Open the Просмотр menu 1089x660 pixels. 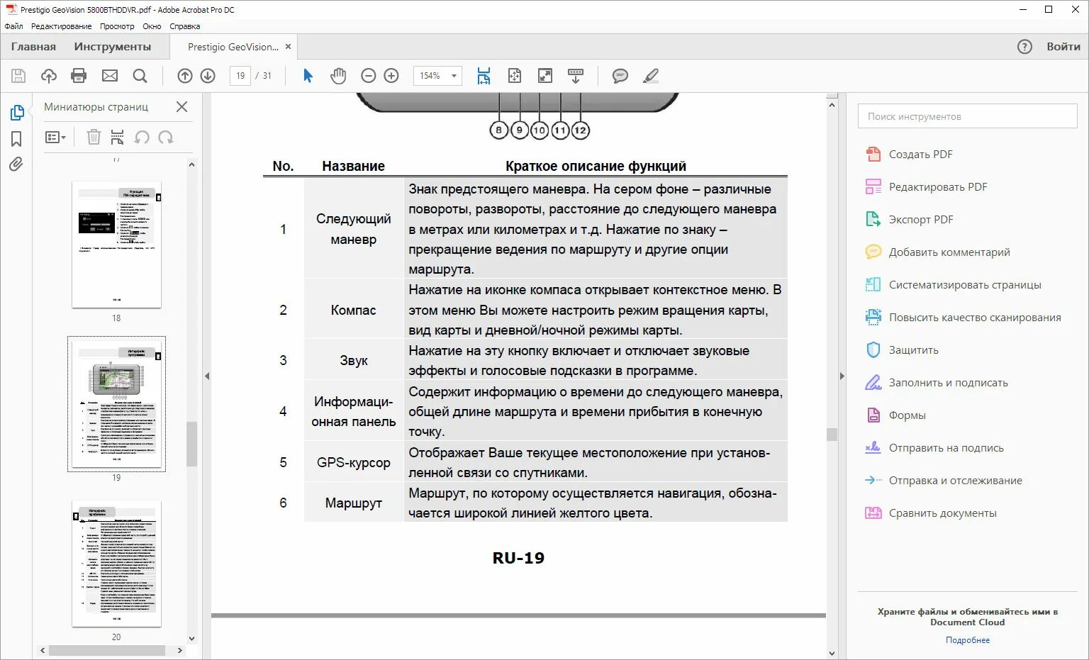click(x=117, y=26)
